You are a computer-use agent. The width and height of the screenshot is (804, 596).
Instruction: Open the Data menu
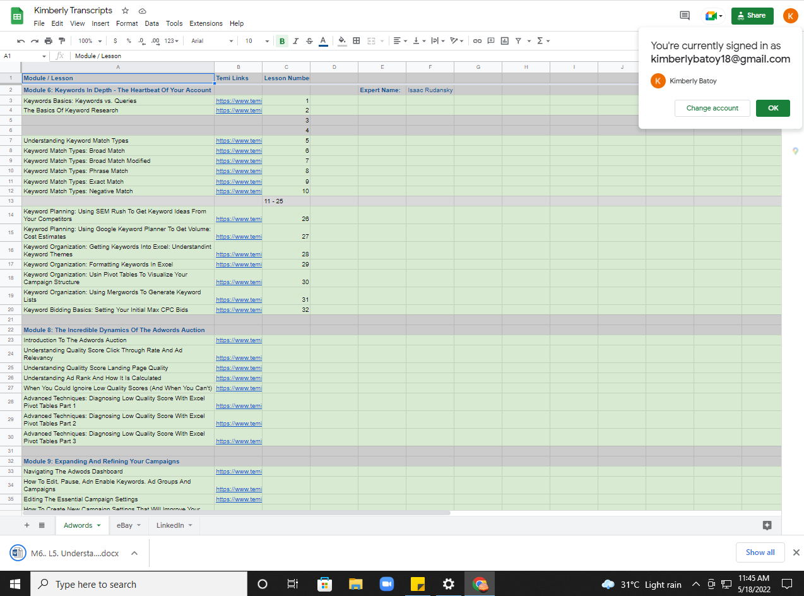click(151, 23)
